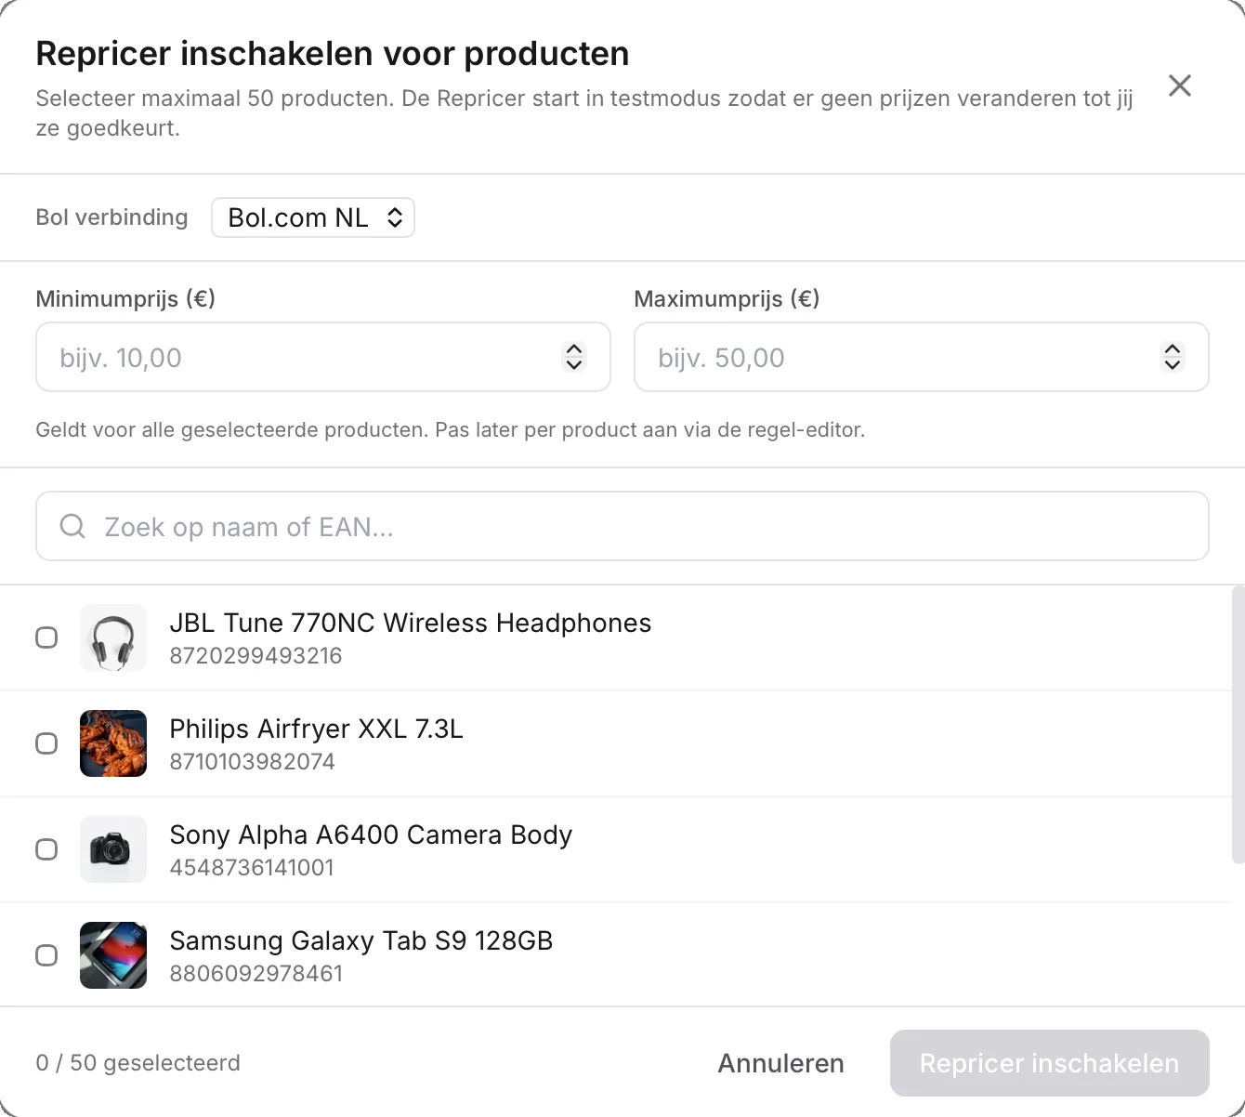1245x1117 pixels.
Task: Click the Minimumprijs stepper arrows
Action: tap(574, 357)
